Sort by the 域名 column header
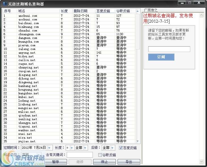The image size is (207, 167). [x=38, y=11]
